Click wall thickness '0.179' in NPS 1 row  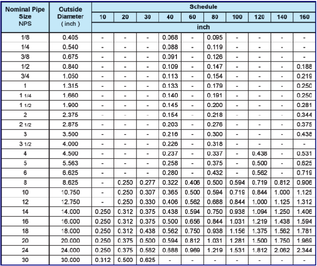coord(215,86)
